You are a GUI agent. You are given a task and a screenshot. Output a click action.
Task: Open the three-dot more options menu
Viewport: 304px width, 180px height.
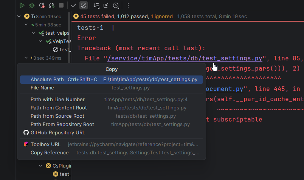tap(128, 5)
